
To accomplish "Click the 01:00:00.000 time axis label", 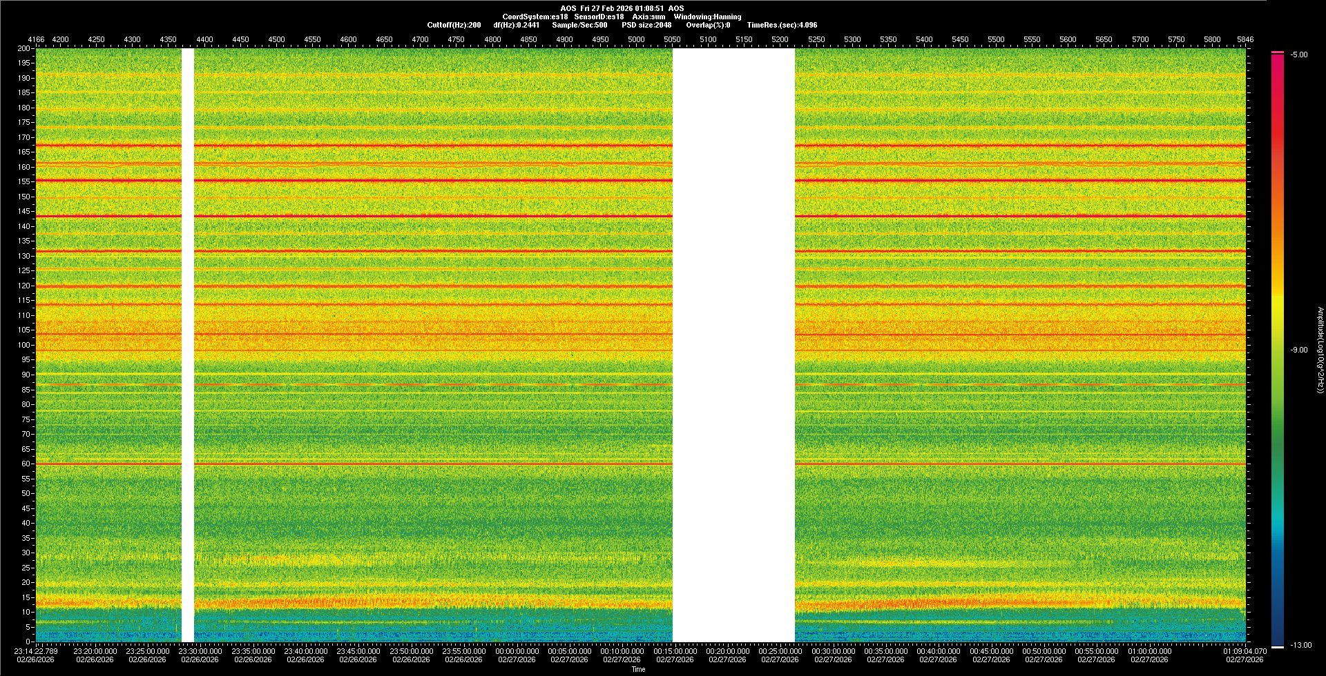I will point(1149,651).
